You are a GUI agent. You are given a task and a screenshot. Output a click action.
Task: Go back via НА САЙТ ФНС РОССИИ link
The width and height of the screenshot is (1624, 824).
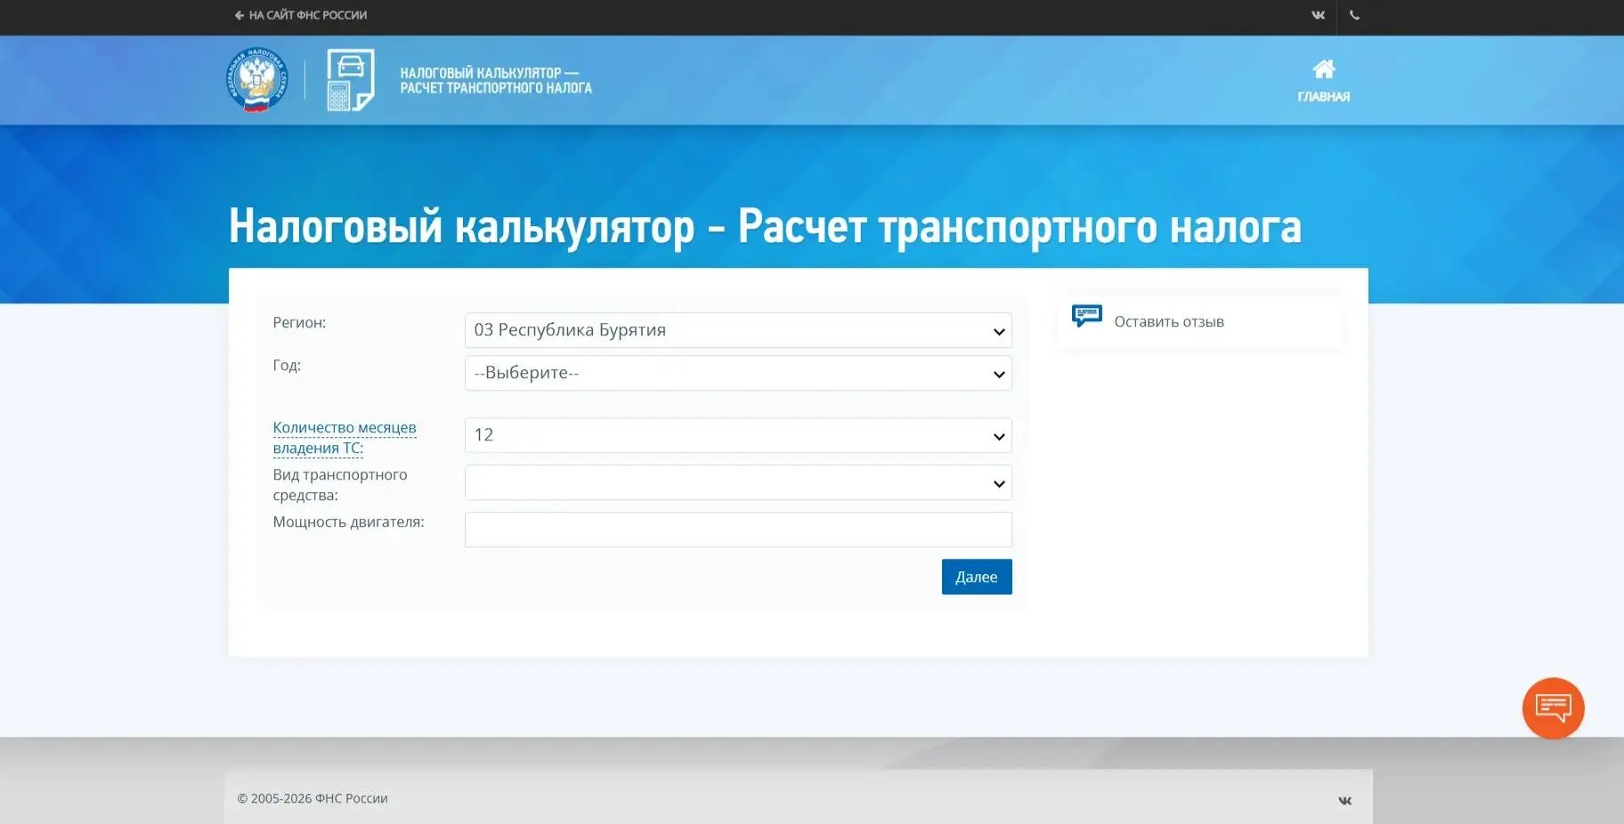pos(301,15)
